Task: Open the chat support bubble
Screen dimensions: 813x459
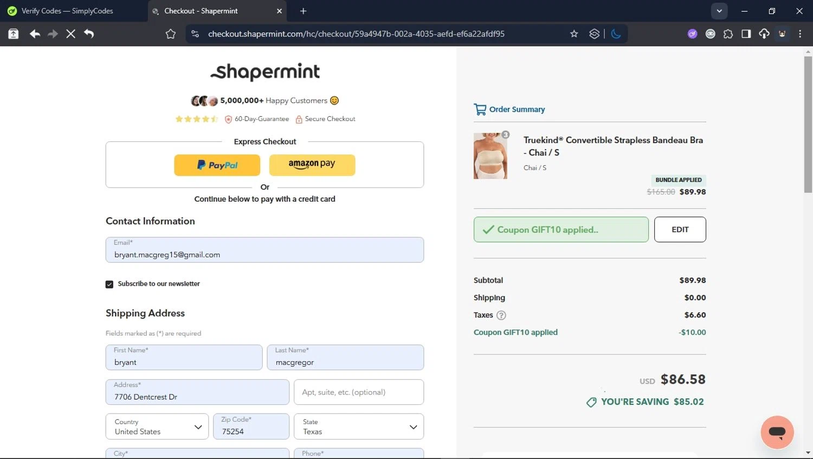Action: click(777, 432)
